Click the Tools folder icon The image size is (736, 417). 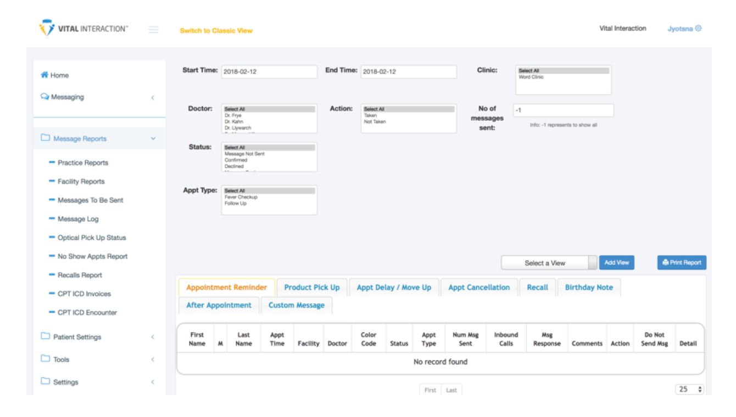point(46,359)
